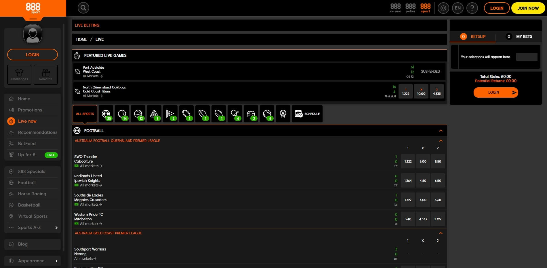Select the snooker sport filter icon
The height and width of the screenshot is (268, 547).
click(x=154, y=114)
